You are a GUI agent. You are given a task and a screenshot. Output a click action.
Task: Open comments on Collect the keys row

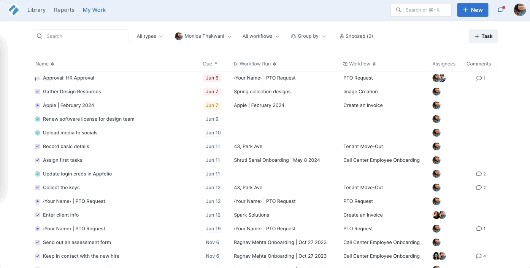coord(481,188)
